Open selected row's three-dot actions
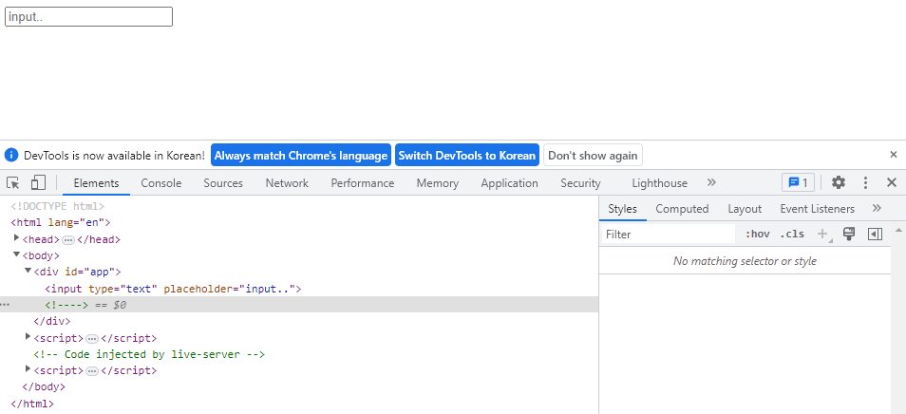Viewport: 906px width, 414px height. 5,304
